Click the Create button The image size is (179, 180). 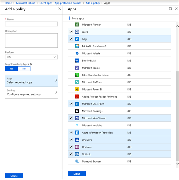pyautogui.click(x=14, y=176)
